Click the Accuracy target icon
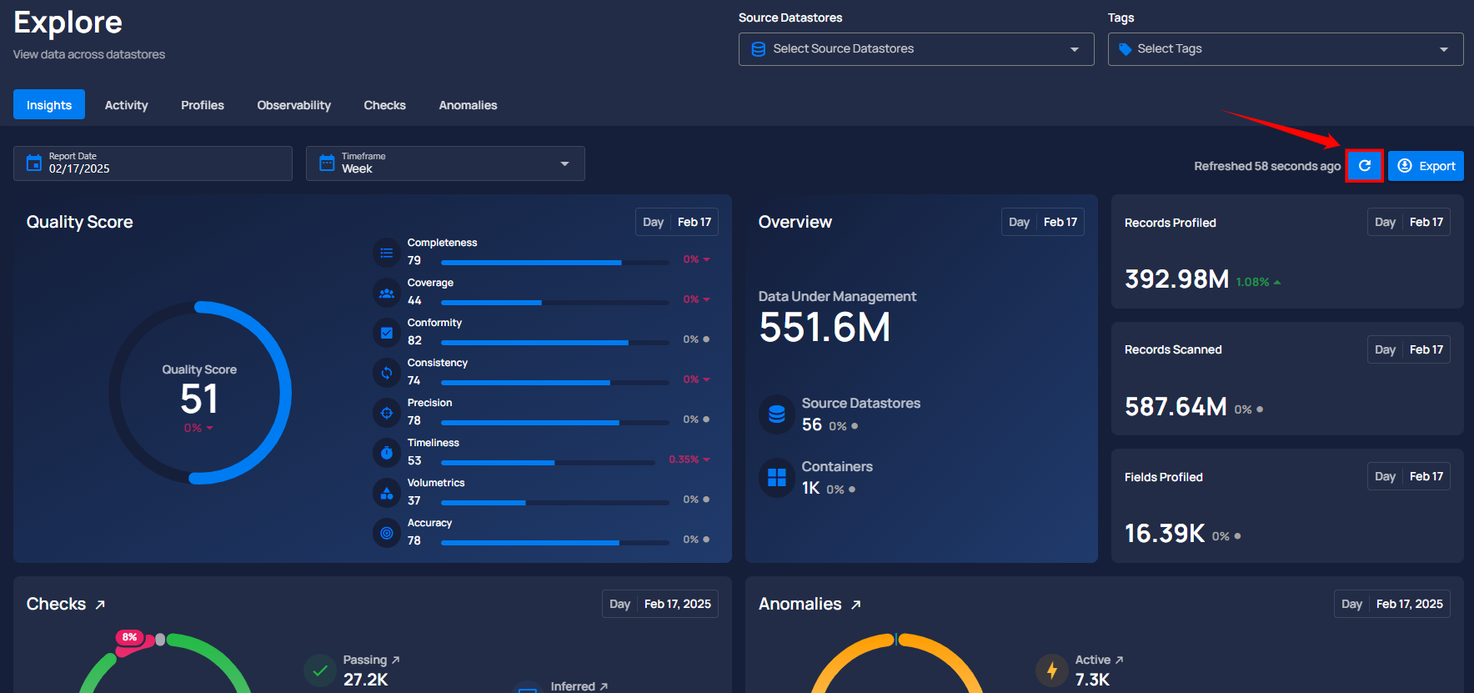Screen dimensions: 1474x693 coord(387,533)
